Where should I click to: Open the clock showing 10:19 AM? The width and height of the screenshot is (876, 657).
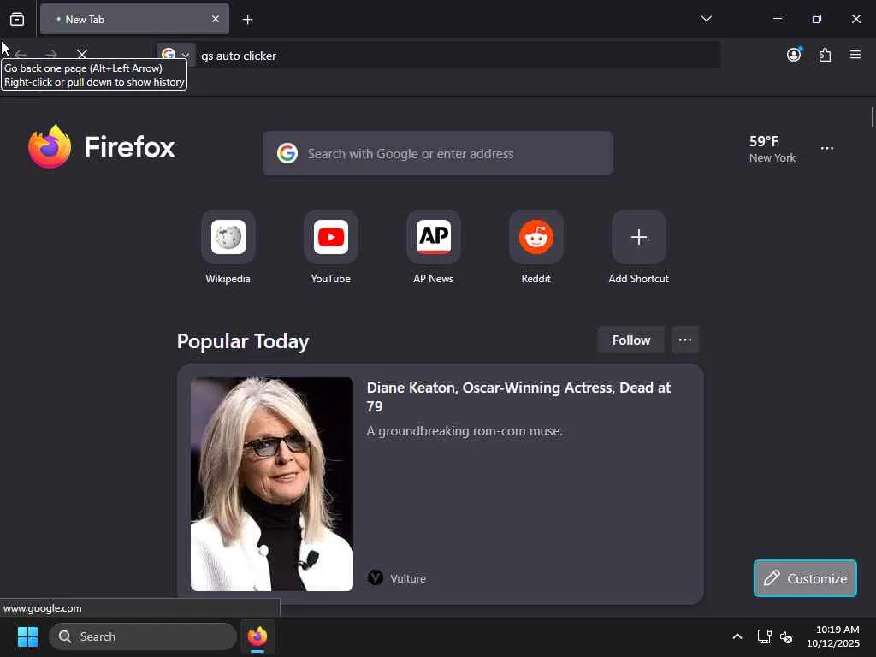(x=832, y=636)
